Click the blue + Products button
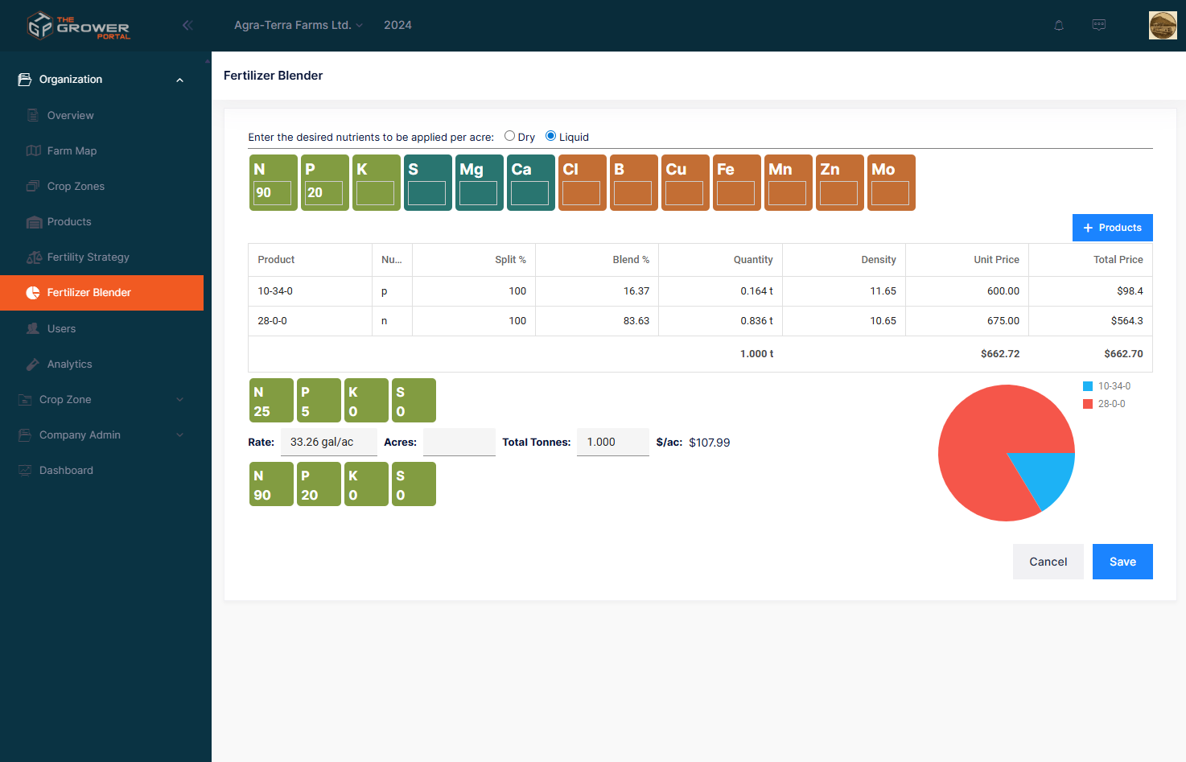Screen dimensions: 1186x762 pos(1112,228)
